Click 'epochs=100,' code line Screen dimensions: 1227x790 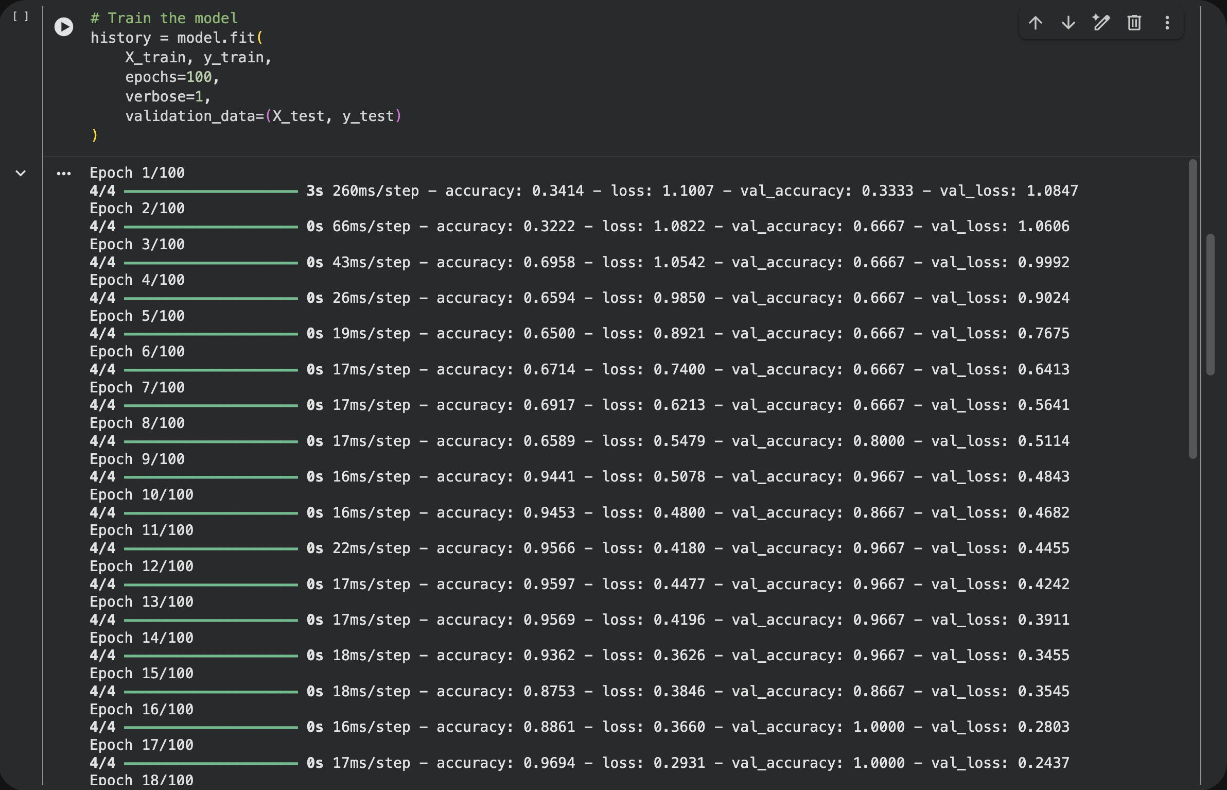[172, 77]
